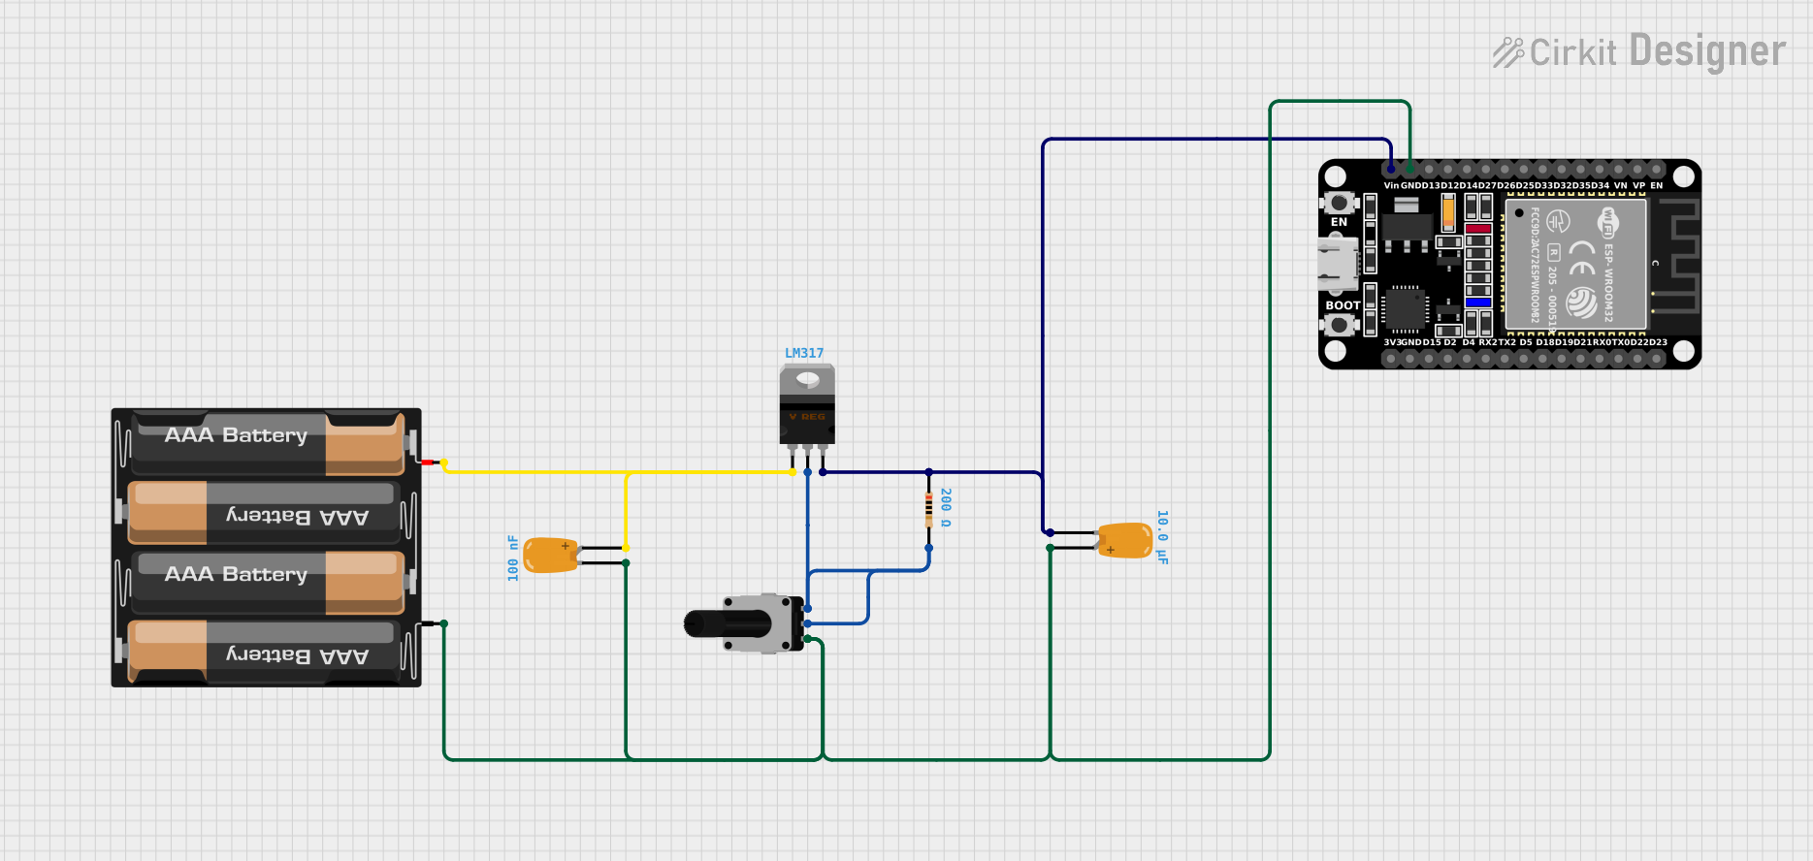Select the 200 Ω resistor
The height and width of the screenshot is (861, 1813).
point(928,509)
